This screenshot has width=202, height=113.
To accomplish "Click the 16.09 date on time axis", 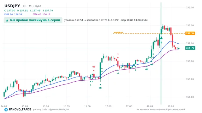I will pos(67,106).
